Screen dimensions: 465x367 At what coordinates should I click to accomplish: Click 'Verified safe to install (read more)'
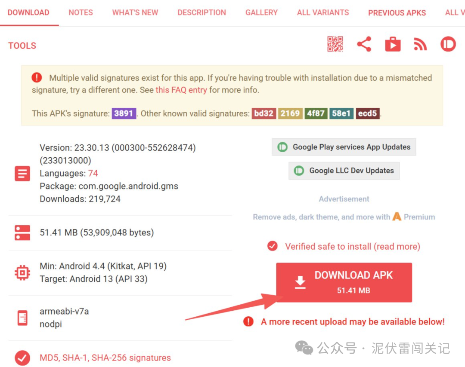click(x=352, y=246)
